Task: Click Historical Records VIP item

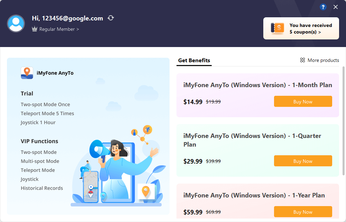Action: [42, 188]
